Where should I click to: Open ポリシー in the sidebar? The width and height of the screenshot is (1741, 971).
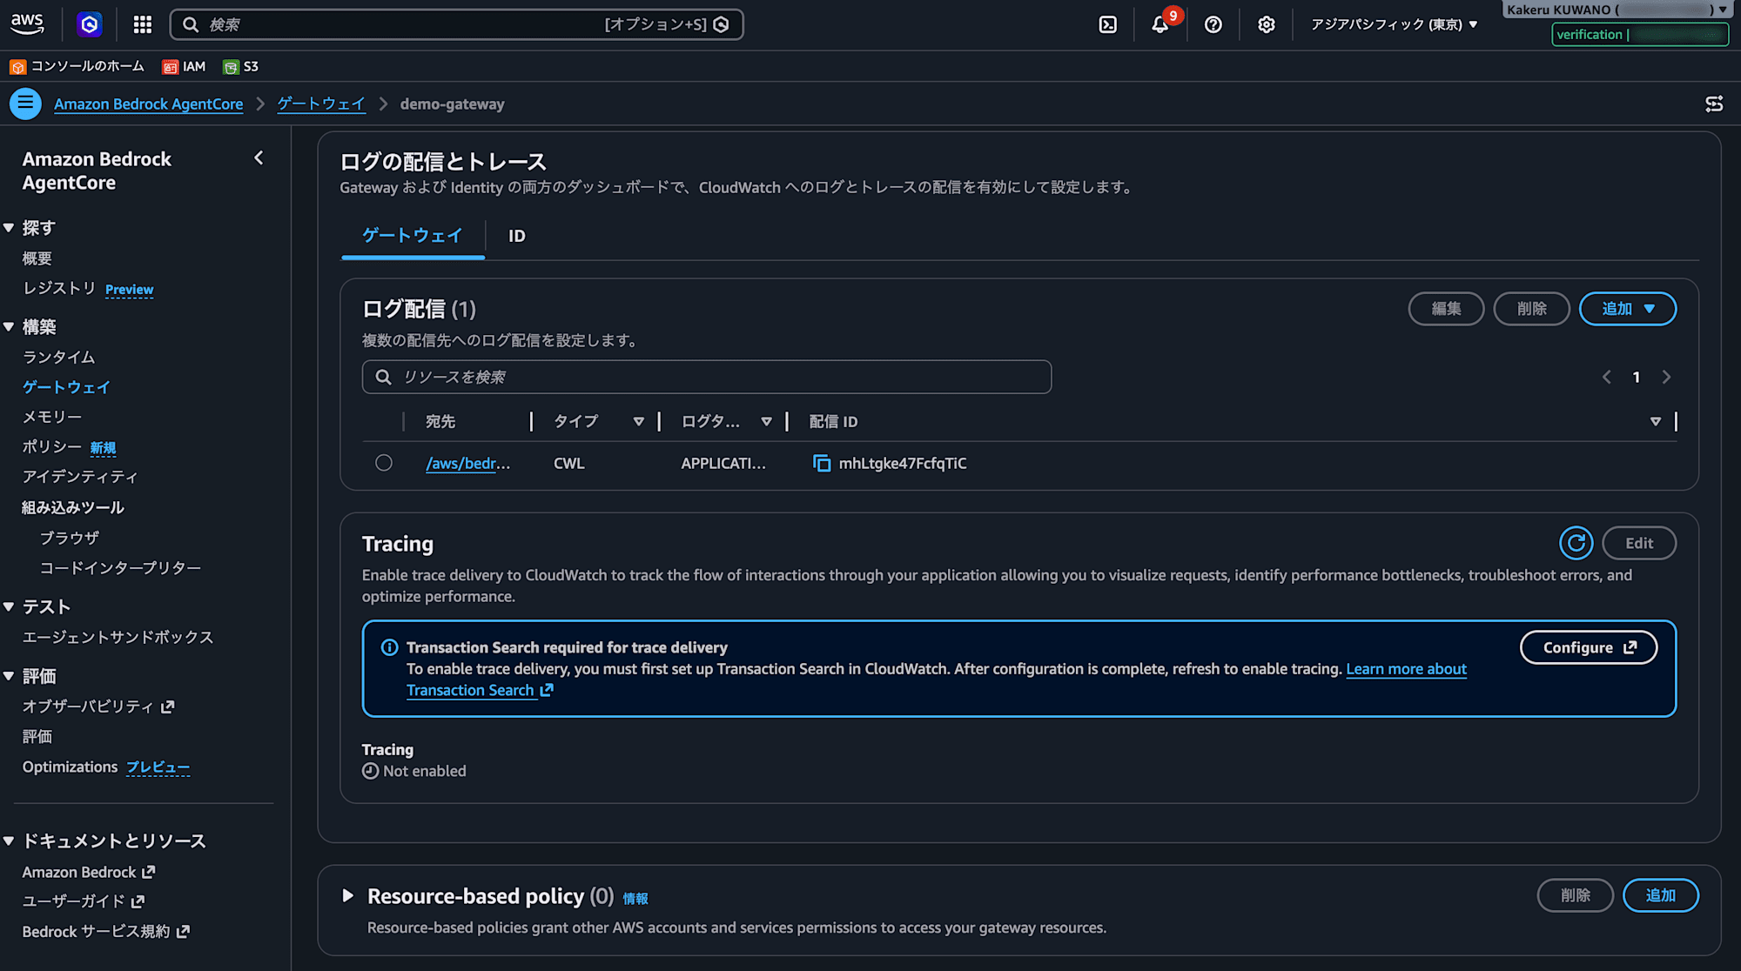(52, 446)
